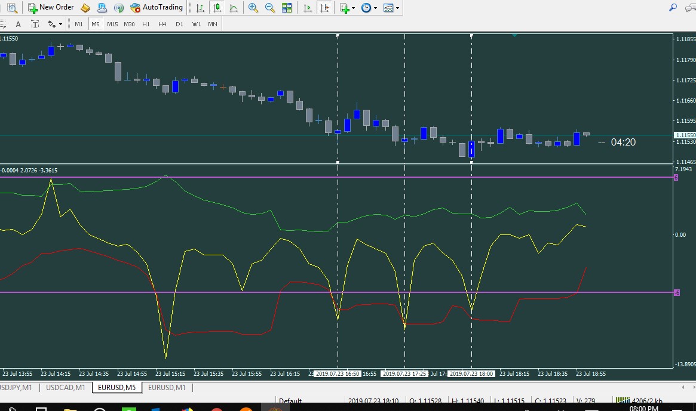Switch to the USDCAD,M1 chart tab
The width and height of the screenshot is (696, 411).
(x=65, y=388)
